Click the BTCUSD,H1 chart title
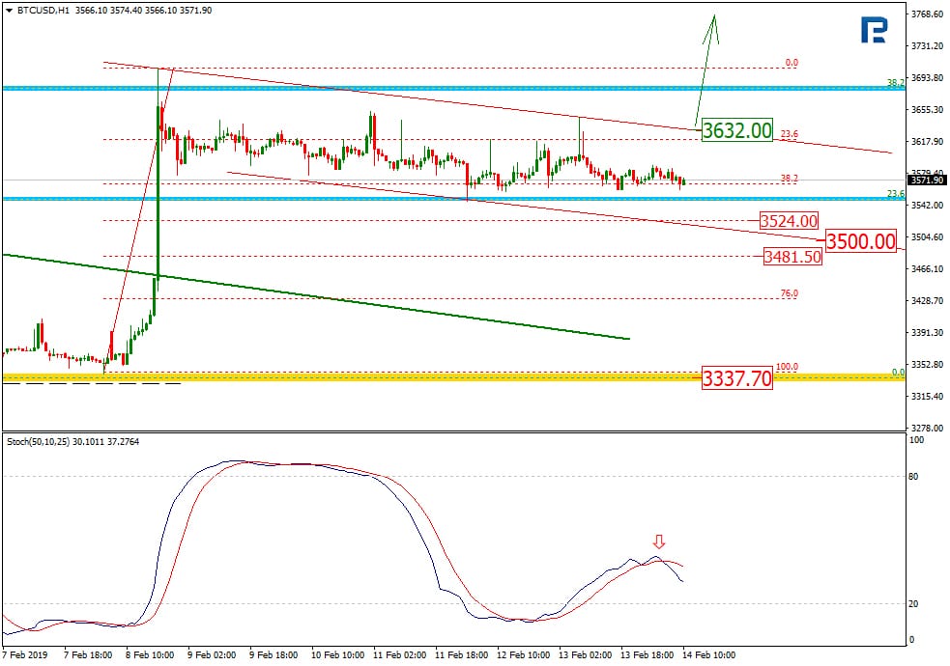This screenshot has width=950, height=666. 43,10
